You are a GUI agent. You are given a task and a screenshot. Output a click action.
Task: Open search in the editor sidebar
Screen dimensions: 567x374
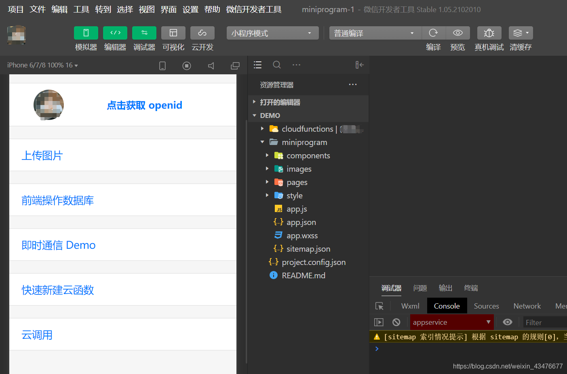277,65
